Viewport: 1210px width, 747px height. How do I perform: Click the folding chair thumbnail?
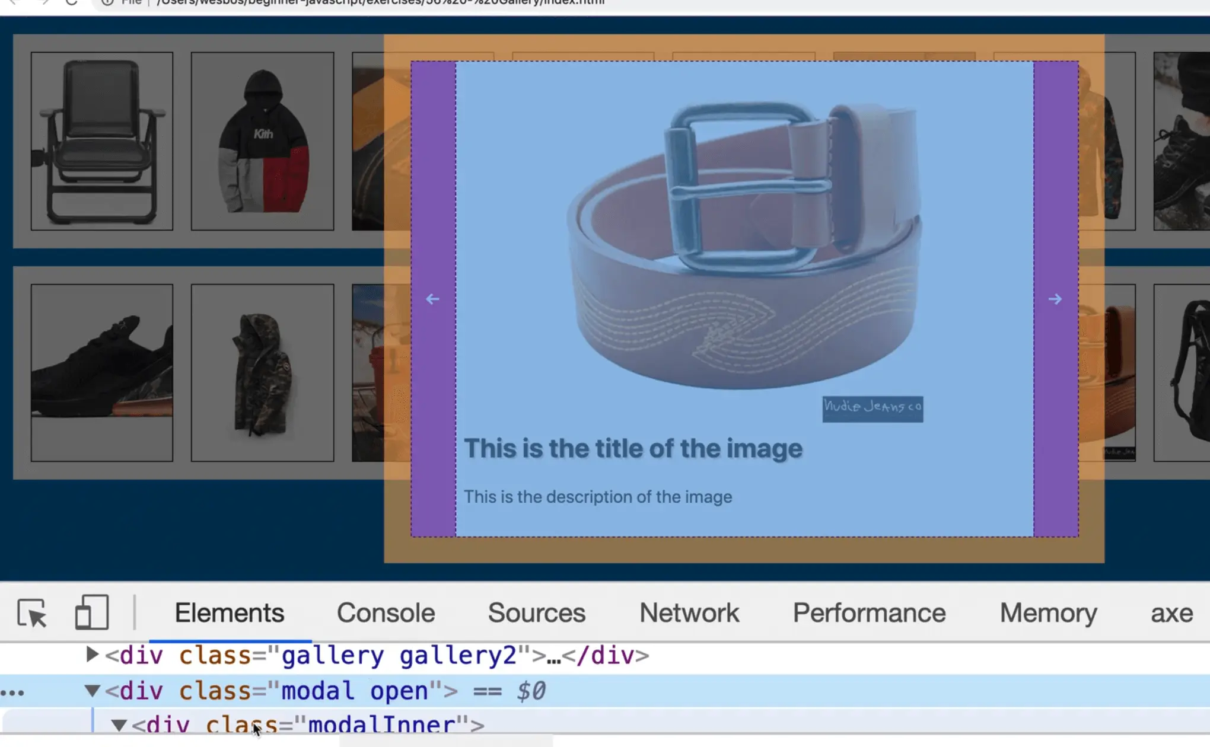[102, 141]
